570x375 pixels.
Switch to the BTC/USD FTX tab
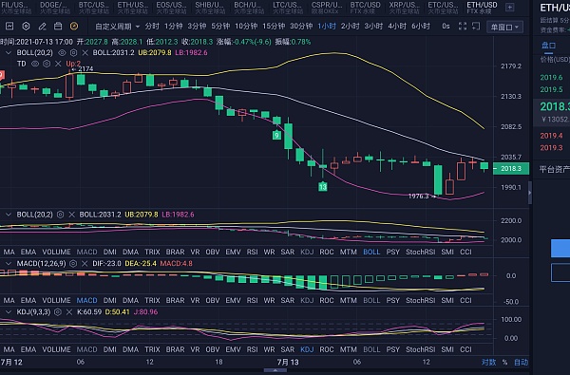(366, 8)
